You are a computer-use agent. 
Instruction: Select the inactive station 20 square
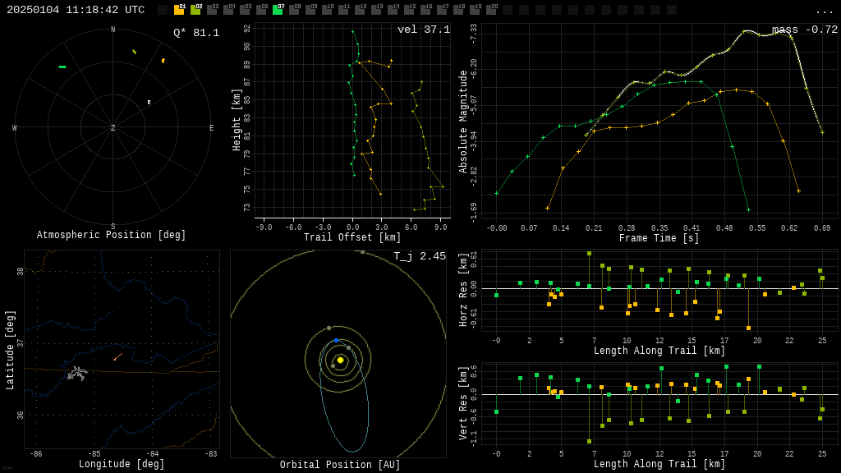[x=491, y=10]
